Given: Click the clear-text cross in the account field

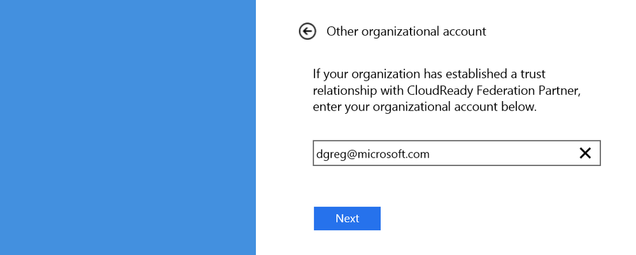Looking at the screenshot, I should [584, 153].
